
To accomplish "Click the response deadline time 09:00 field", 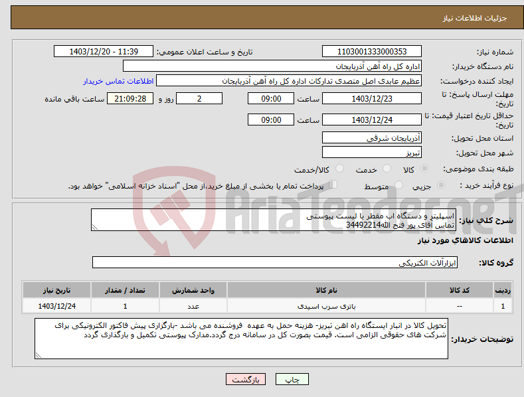I will click(x=271, y=98).
